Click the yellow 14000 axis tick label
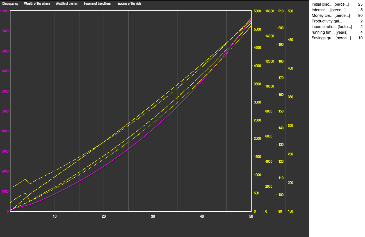The width and height of the screenshot is (365, 237). (270, 36)
